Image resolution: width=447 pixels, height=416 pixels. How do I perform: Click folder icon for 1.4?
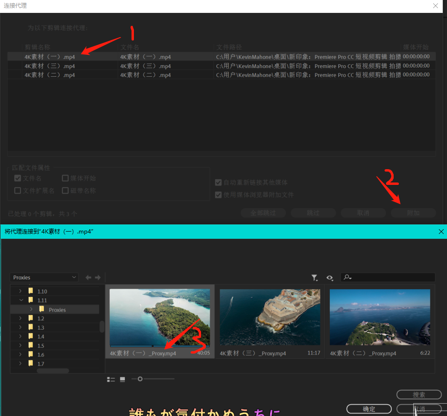[31, 336]
